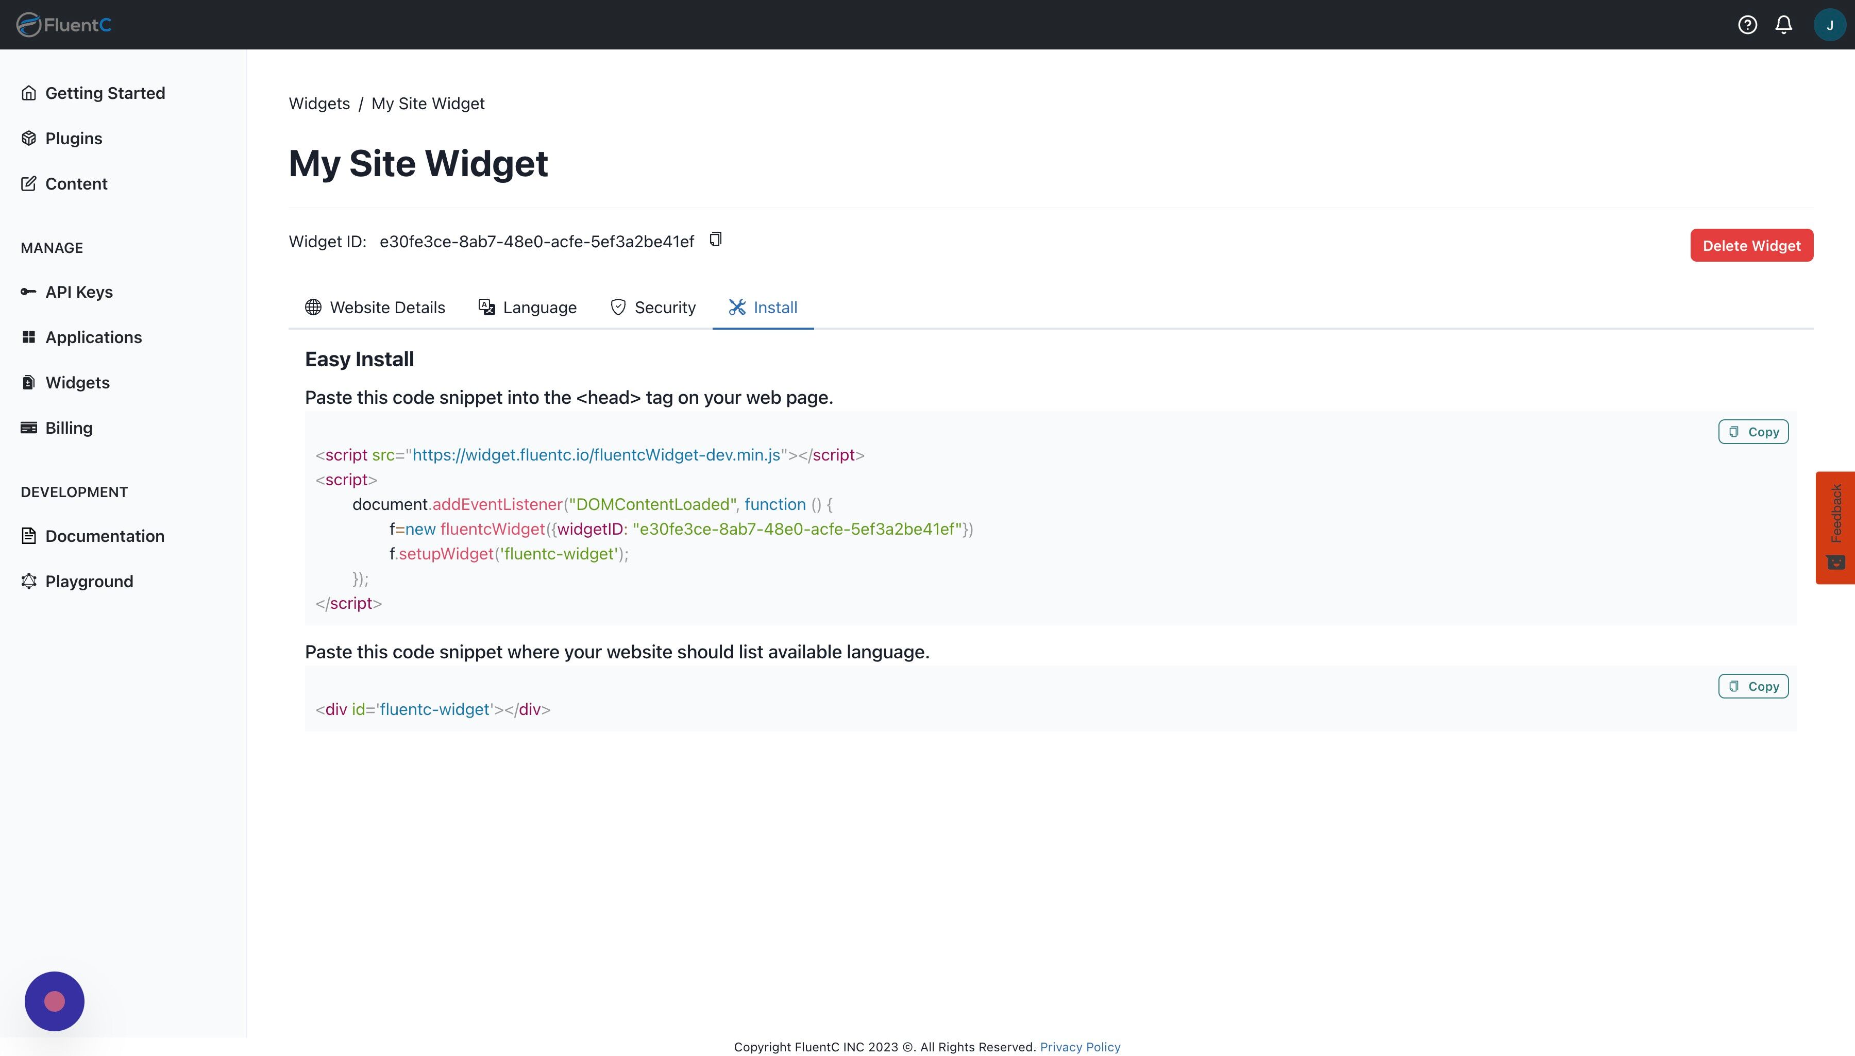Open Plugins from the sidebar
This screenshot has height=1056, width=1855.
73,139
